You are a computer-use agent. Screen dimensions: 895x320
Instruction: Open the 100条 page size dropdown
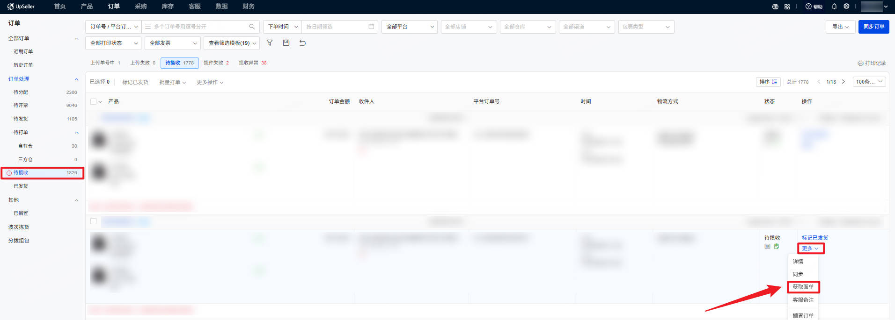tap(869, 82)
